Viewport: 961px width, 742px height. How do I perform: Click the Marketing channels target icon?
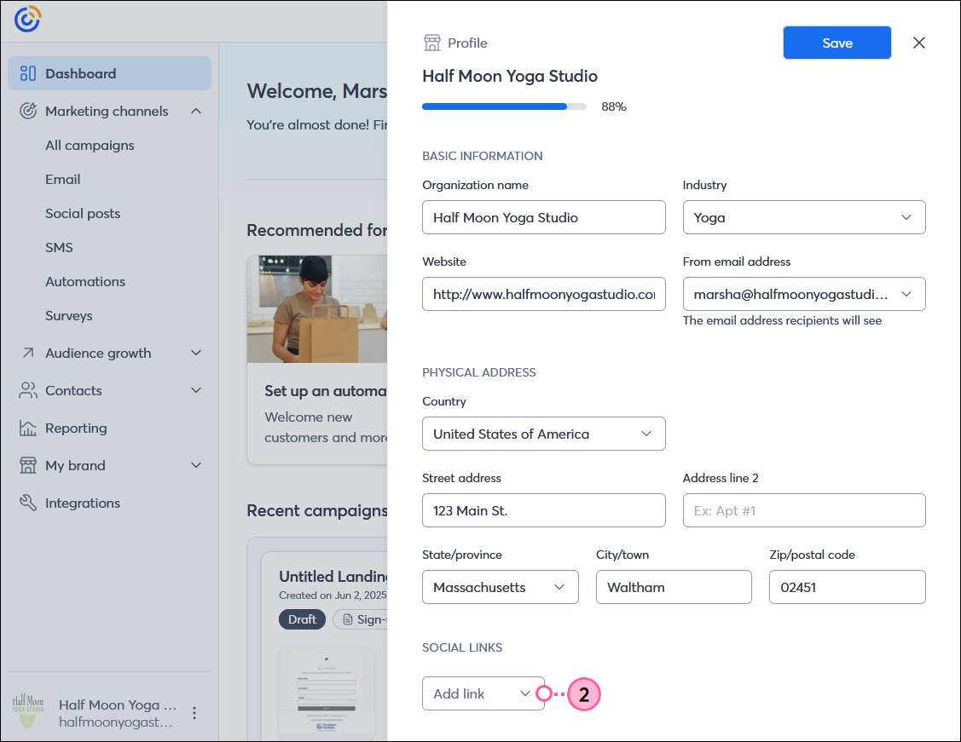click(x=28, y=111)
